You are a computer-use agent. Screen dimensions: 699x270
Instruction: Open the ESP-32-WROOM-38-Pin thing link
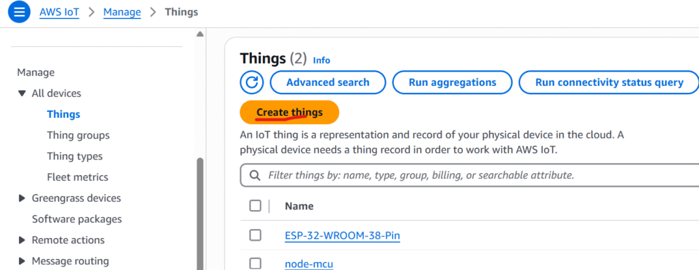pyautogui.click(x=342, y=236)
